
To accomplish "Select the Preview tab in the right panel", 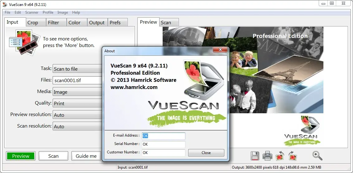I will [x=148, y=22].
